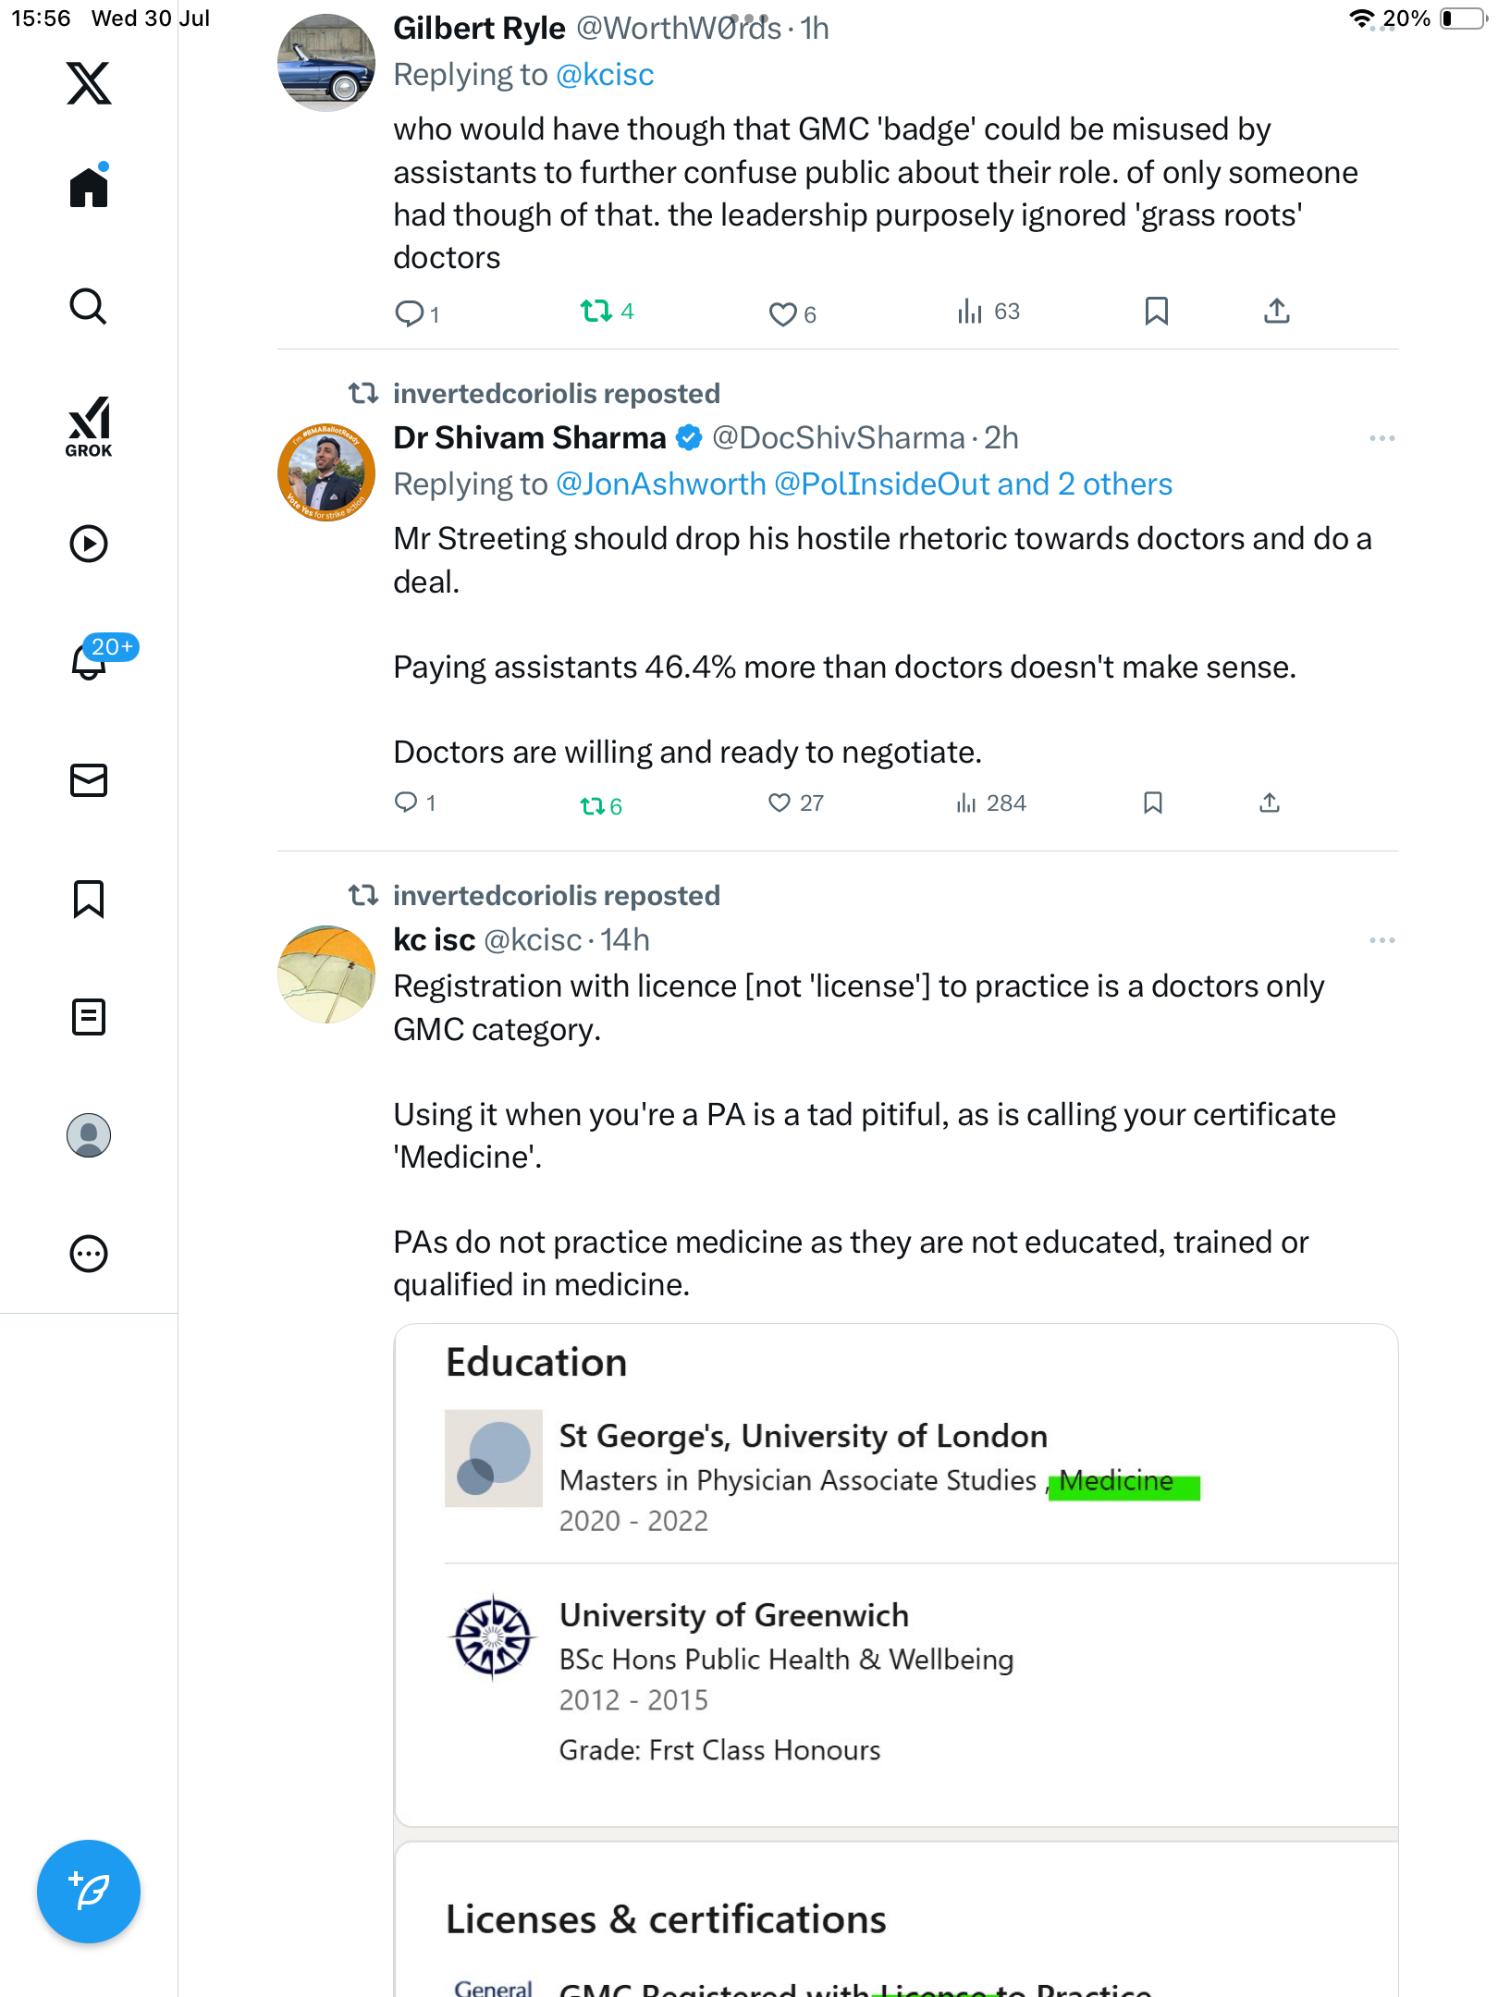This screenshot has width=1498, height=1997.
Task: Open the search explore icon
Action: (89, 306)
